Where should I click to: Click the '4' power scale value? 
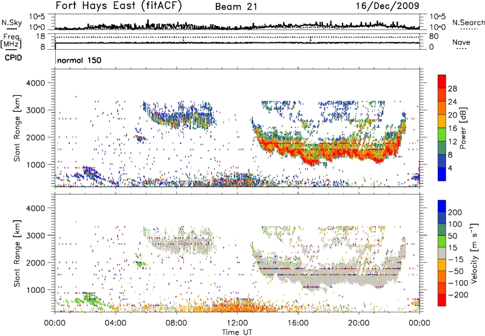point(450,168)
